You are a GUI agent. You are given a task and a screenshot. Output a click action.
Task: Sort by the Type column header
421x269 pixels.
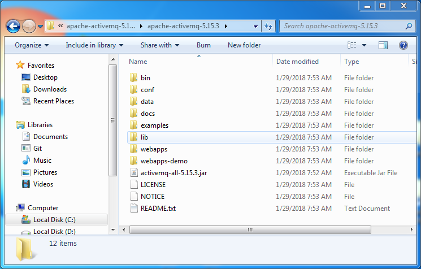pyautogui.click(x=351, y=62)
